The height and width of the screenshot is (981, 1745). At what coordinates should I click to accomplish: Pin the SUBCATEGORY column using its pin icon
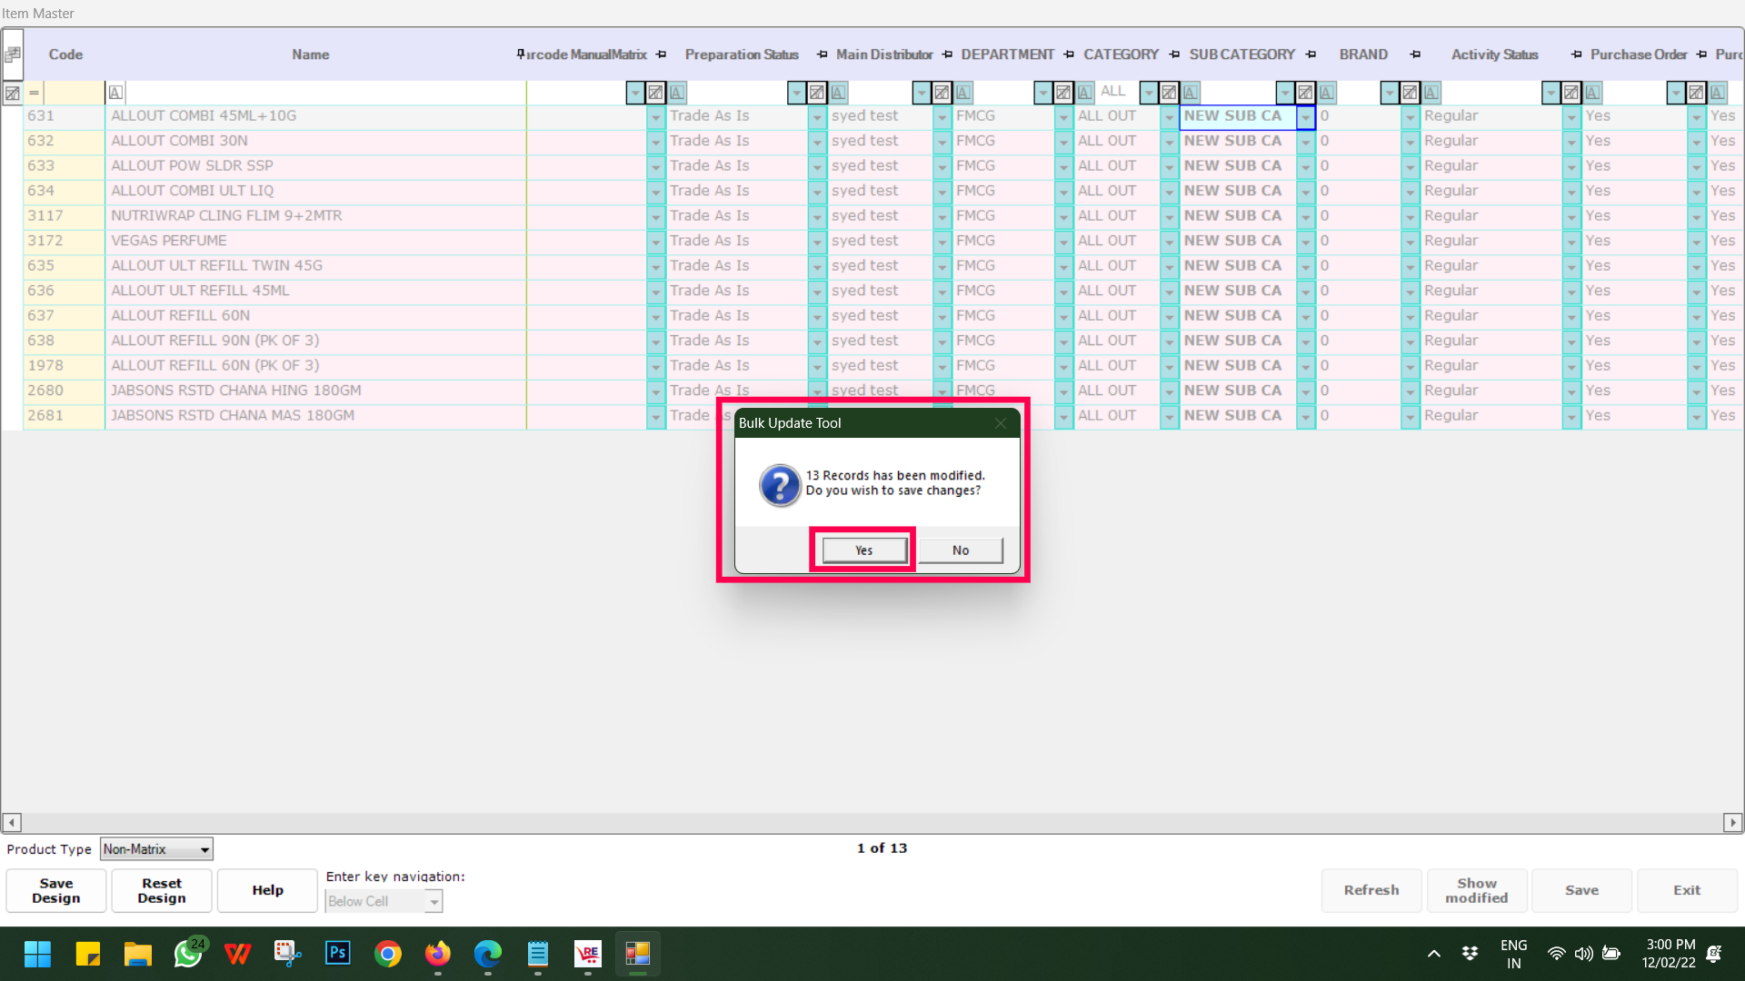[1311, 54]
